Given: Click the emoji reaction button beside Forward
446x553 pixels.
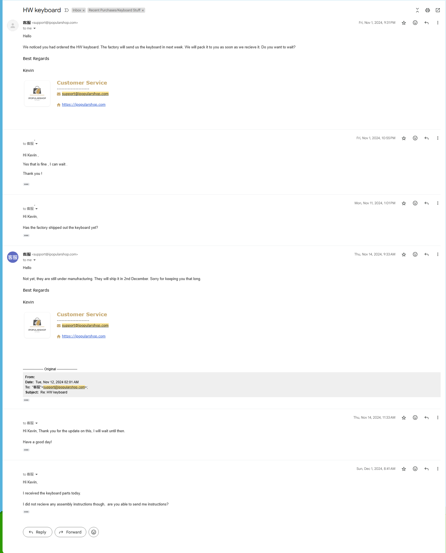Looking at the screenshot, I should click(94, 532).
